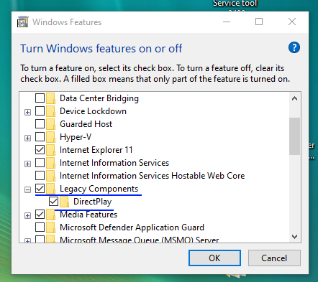This screenshot has height=282, width=318.
Task: Click the scroll down arrow of the features list
Action: click(x=294, y=237)
